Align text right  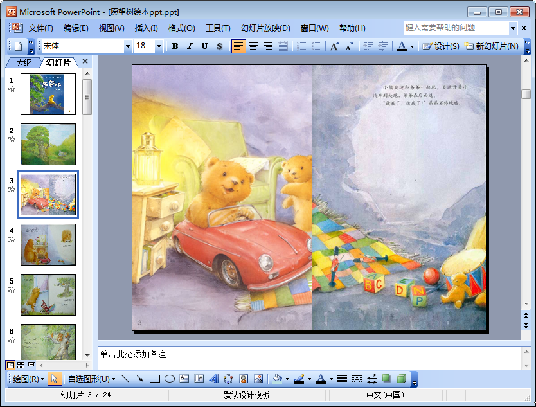tap(267, 46)
